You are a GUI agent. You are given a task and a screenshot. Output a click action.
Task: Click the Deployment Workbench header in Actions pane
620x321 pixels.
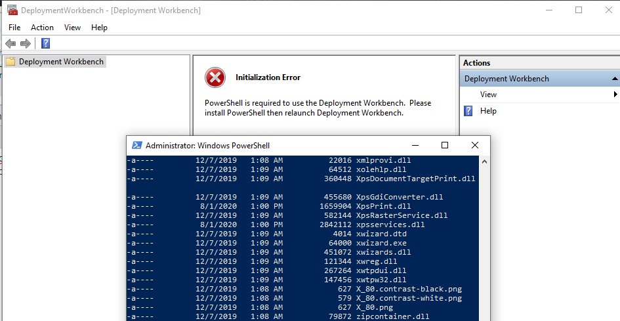540,79
